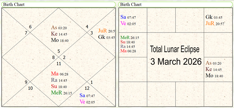Select 'Ve 02:05' in the diamond chart
This screenshot has width=234, height=108.
coord(87,102)
